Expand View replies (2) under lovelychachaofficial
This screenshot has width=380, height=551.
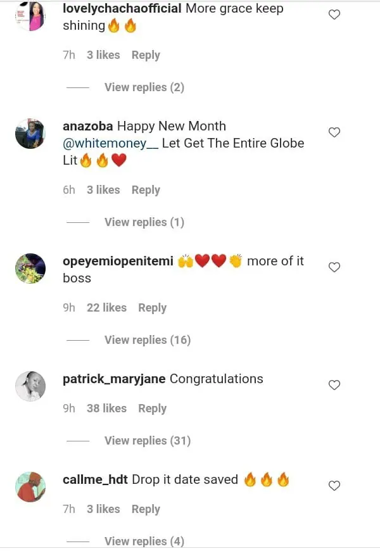click(144, 87)
